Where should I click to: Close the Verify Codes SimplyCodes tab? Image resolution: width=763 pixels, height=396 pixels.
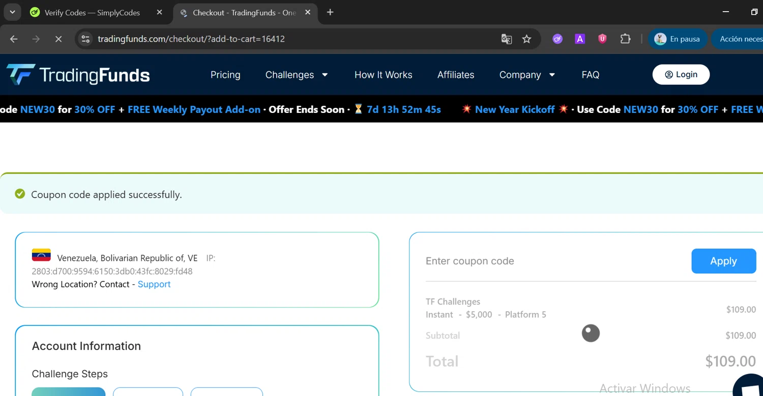point(159,12)
